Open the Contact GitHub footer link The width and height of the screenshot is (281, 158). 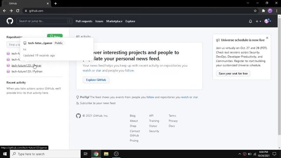135,133
